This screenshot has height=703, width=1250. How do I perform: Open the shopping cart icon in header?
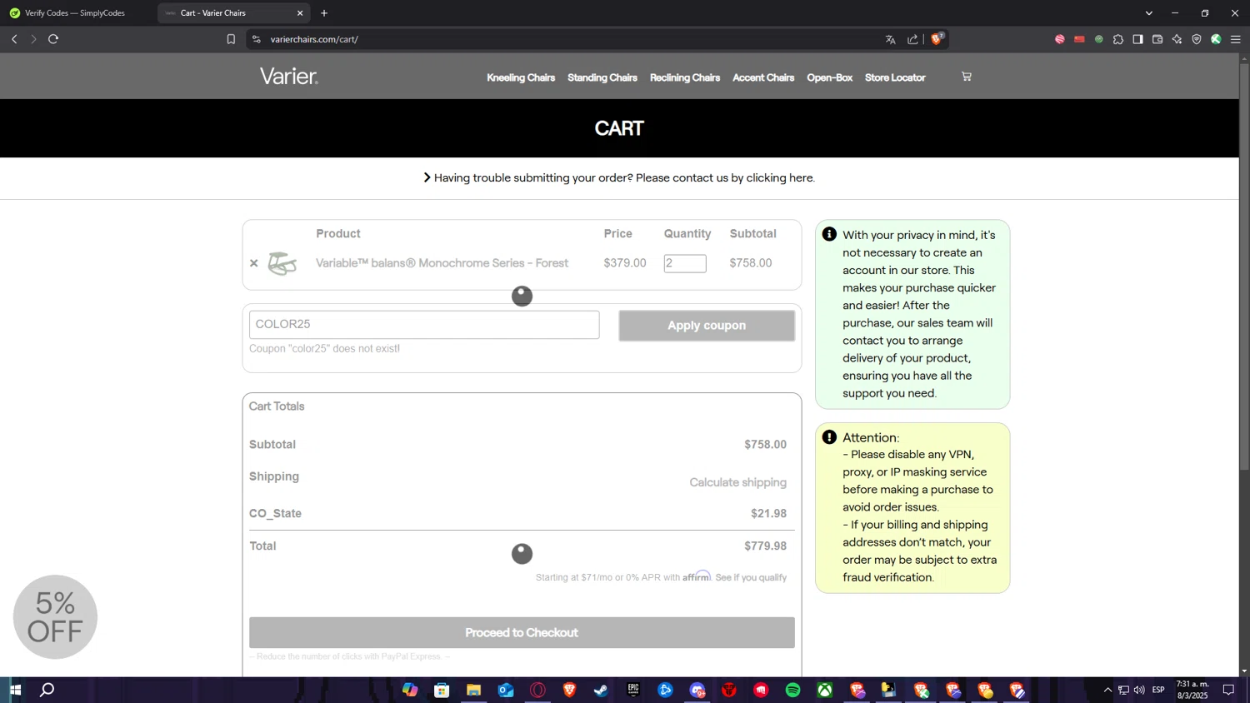tap(967, 77)
